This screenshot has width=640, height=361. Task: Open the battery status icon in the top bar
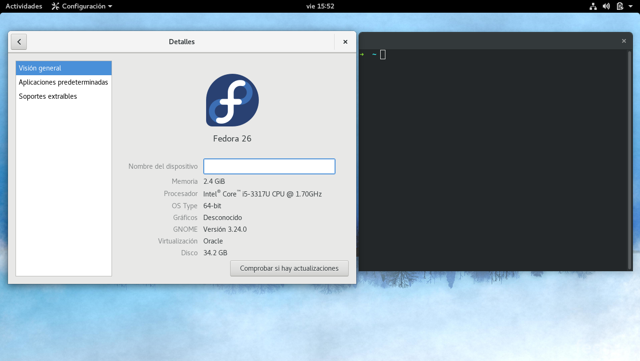click(620, 6)
